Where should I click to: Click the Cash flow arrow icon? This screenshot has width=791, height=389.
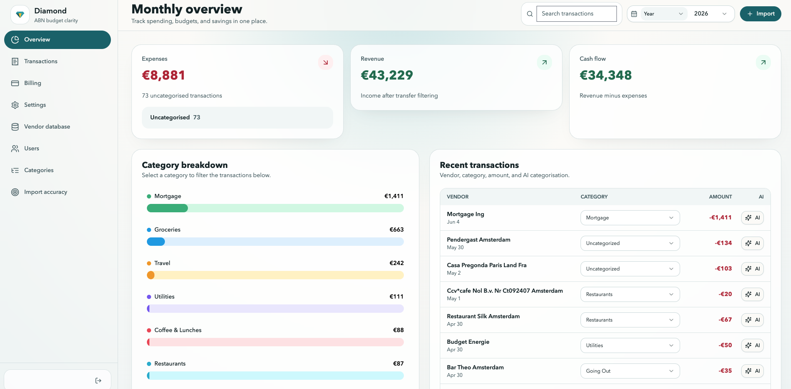coord(763,62)
